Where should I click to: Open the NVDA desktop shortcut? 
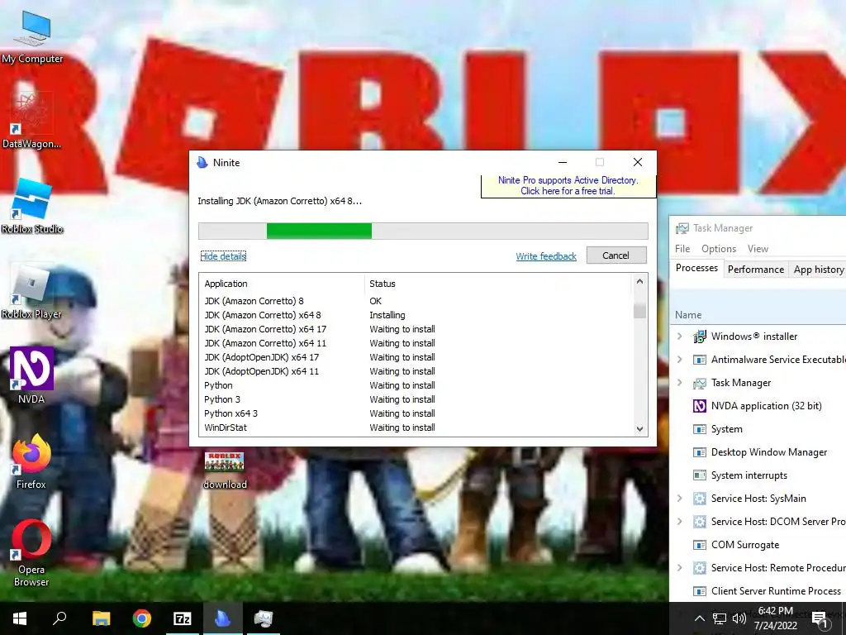(31, 375)
